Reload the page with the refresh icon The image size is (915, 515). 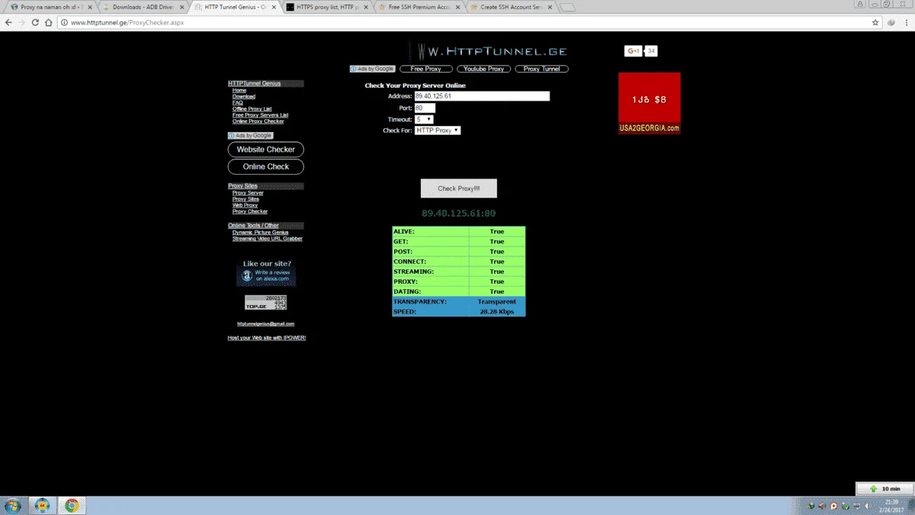pos(35,23)
